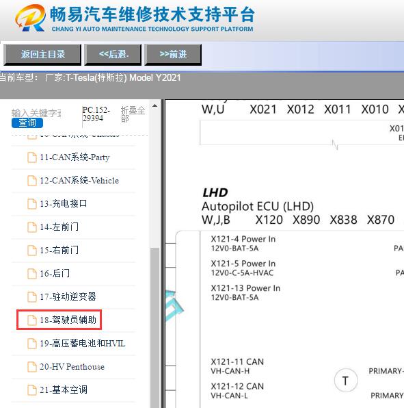The width and height of the screenshot is (404, 408).
Task: Click X121-4 Power In pin label
Action: [x=243, y=239]
